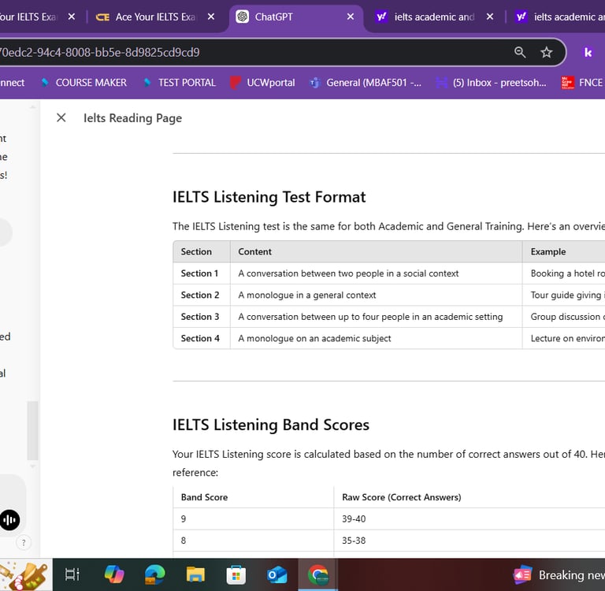Click the Chrome icon in the taskbar
The height and width of the screenshot is (591, 605).
coord(318,574)
